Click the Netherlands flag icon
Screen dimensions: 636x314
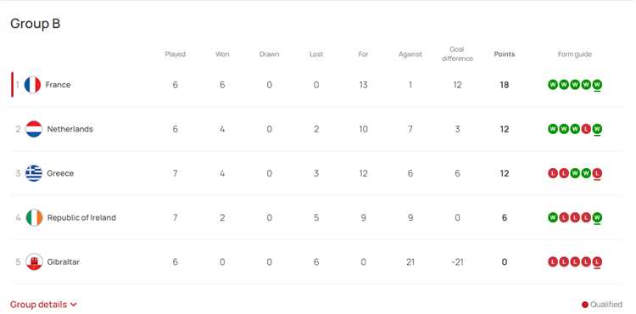pos(34,129)
